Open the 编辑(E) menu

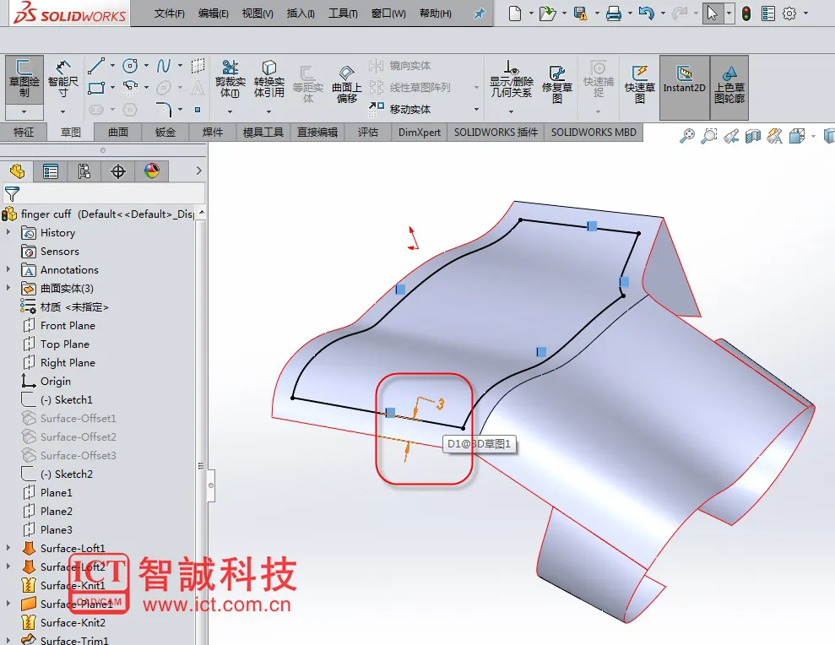pyautogui.click(x=213, y=14)
